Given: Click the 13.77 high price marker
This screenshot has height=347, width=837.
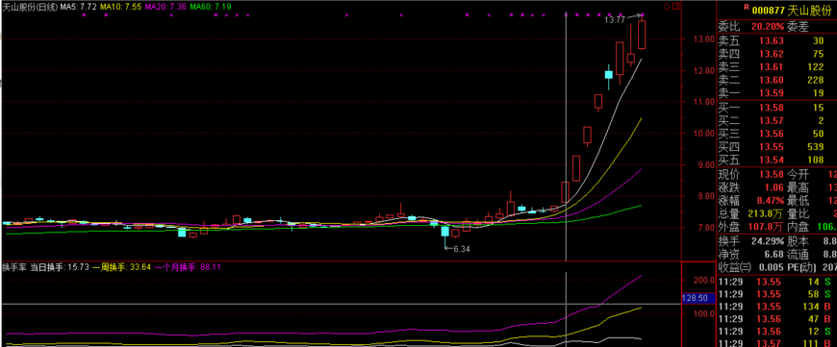Looking at the screenshot, I should pos(615,20).
